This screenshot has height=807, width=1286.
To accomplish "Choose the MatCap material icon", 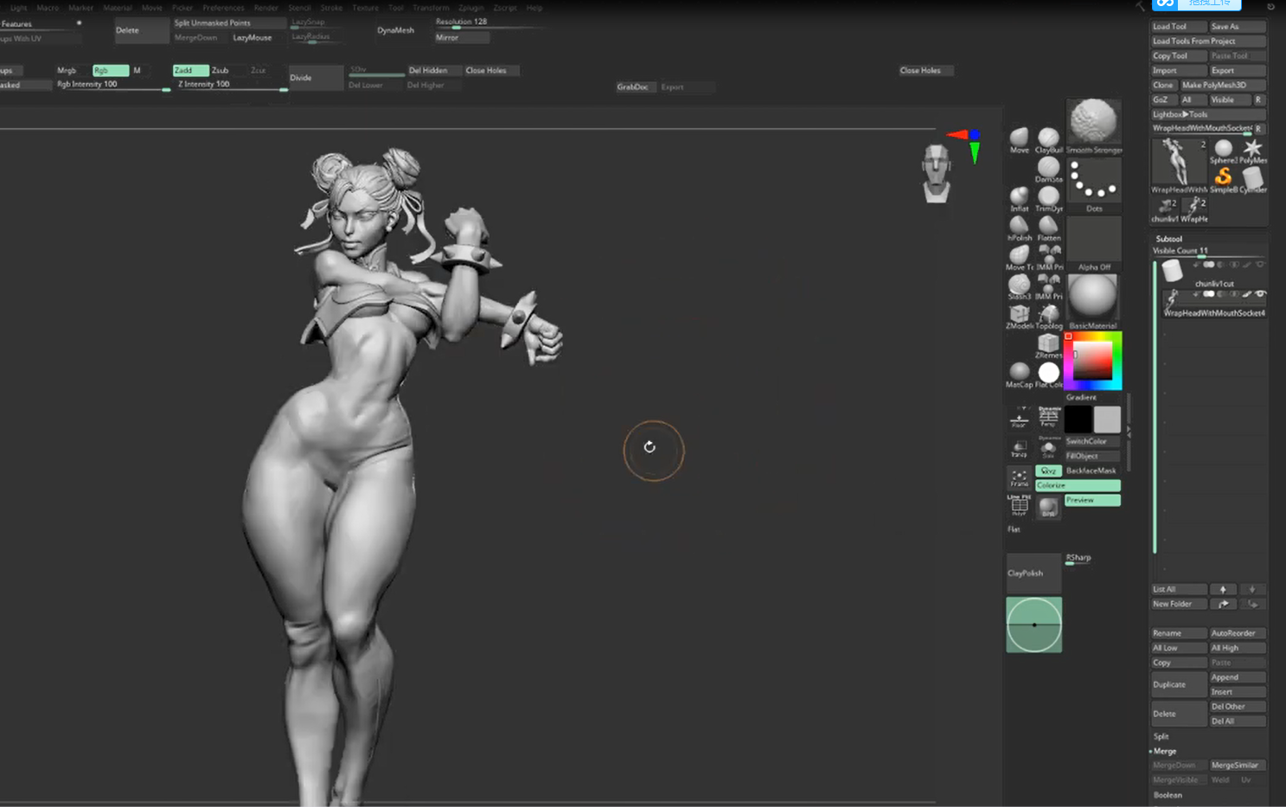I will (1020, 375).
